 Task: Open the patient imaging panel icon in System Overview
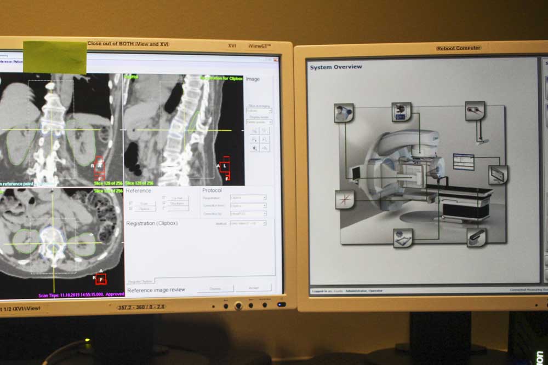[x=344, y=112]
